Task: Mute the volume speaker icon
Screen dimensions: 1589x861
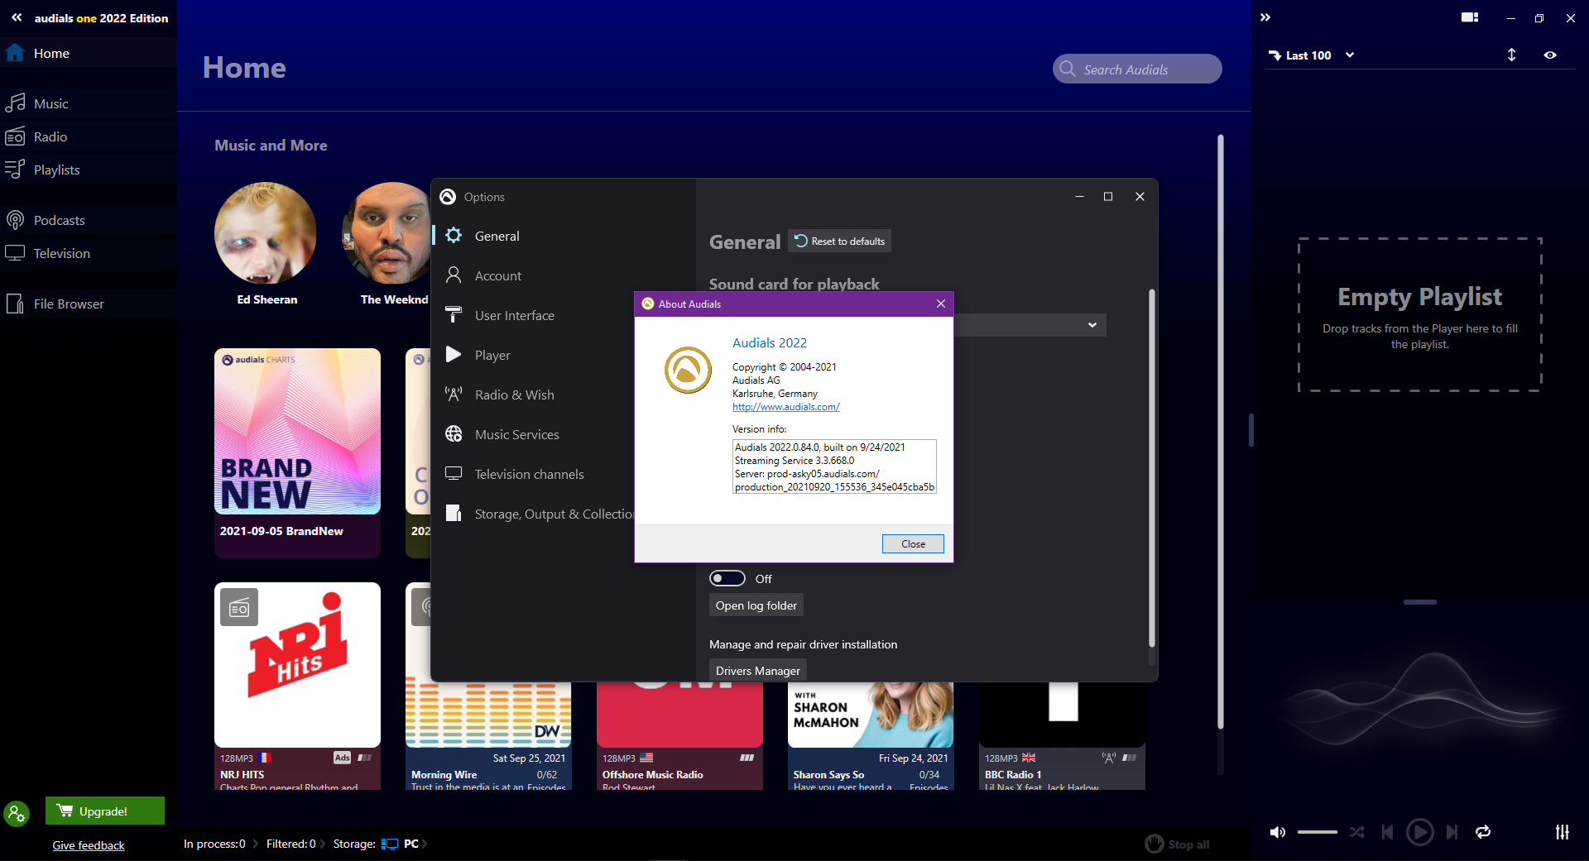Action: point(1278,832)
